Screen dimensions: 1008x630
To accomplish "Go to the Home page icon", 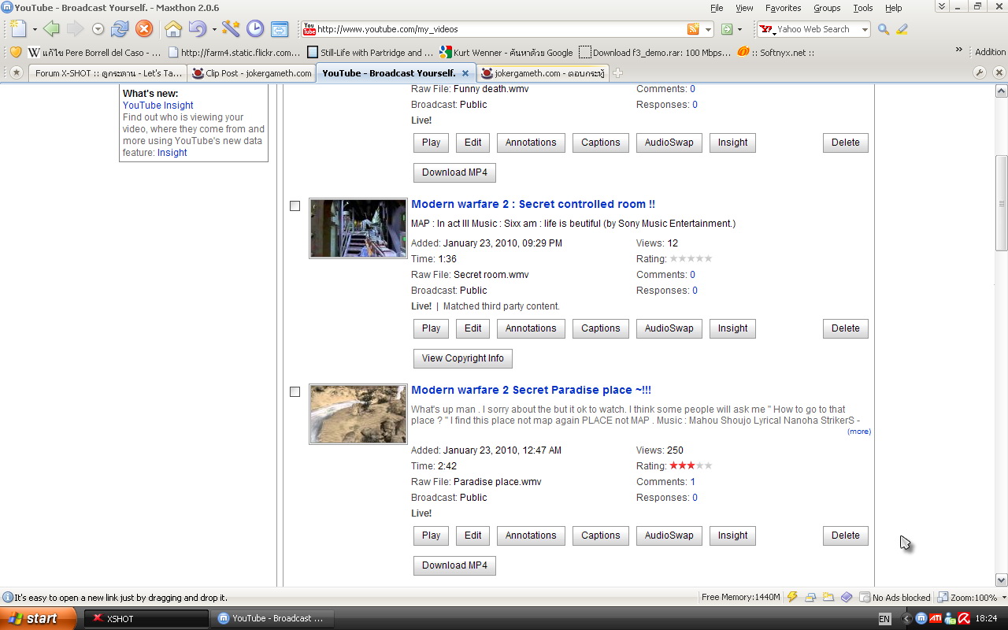I will (173, 29).
